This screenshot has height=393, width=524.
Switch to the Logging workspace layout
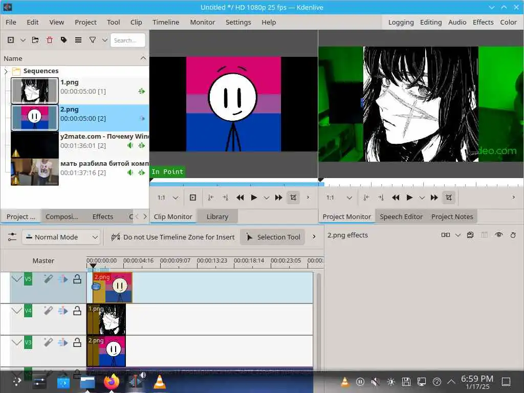tap(401, 22)
